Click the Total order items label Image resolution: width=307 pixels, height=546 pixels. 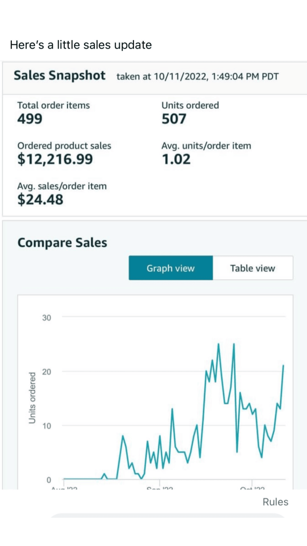tap(53, 105)
